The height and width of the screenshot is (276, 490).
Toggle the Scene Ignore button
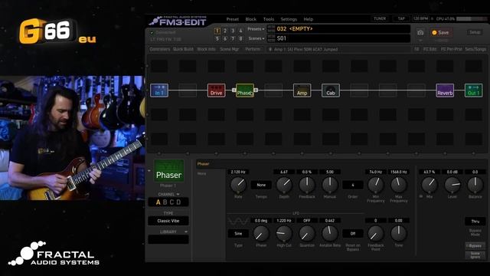[x=475, y=255]
